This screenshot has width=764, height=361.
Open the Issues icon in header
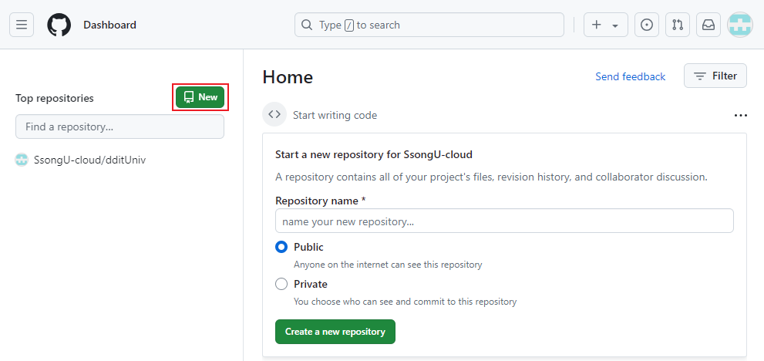click(x=647, y=25)
